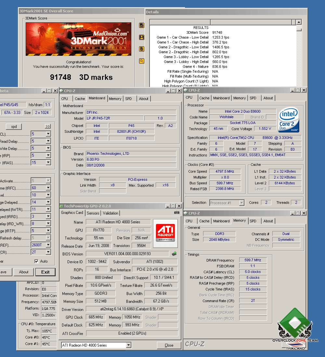Open the Mainboard tab in the CPU-Z Processor window
325x357 pixels.
[221, 98]
